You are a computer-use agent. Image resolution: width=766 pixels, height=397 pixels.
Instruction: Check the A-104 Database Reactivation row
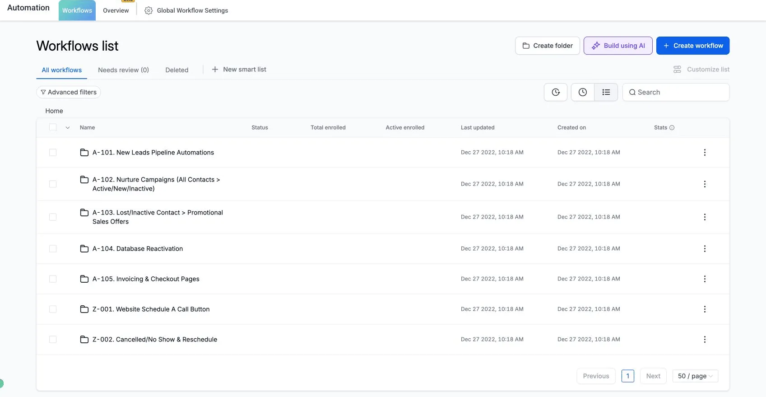click(53, 249)
